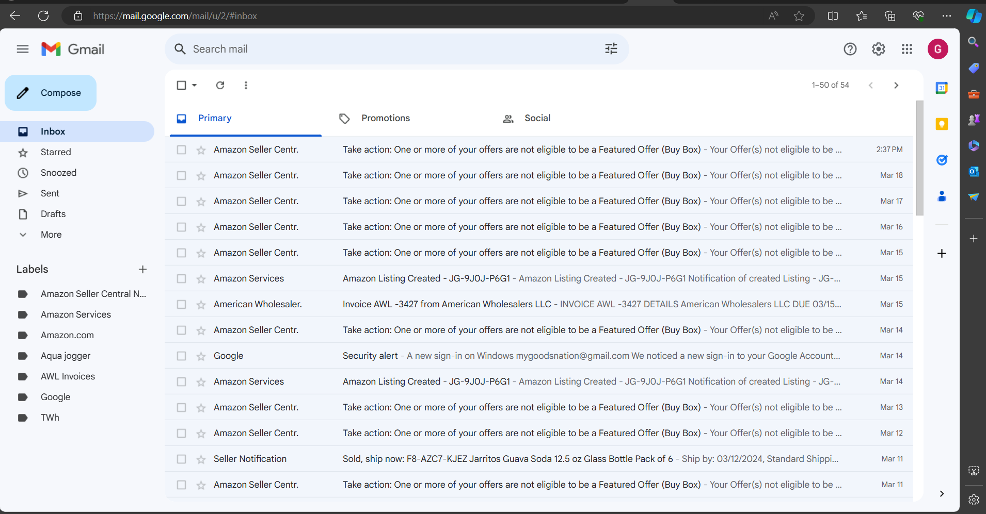
Task: Open Gmail Settings gear icon
Action: pyautogui.click(x=879, y=49)
